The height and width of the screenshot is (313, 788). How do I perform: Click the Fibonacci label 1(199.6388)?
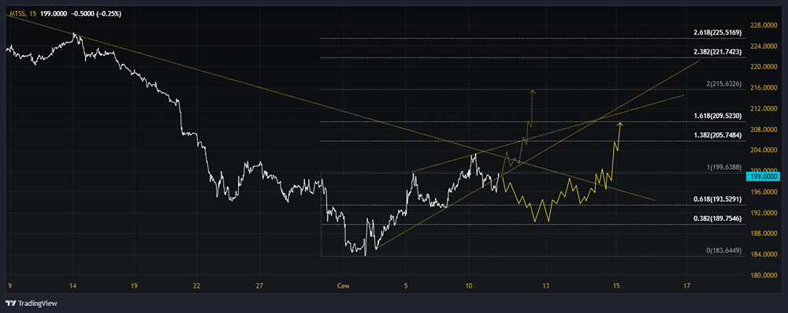(x=724, y=167)
